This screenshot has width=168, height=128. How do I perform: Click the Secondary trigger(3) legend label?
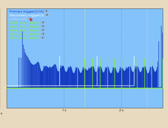[27, 15]
